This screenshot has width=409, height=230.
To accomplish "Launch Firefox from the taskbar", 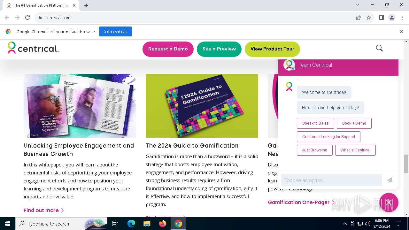I will pos(163,224).
